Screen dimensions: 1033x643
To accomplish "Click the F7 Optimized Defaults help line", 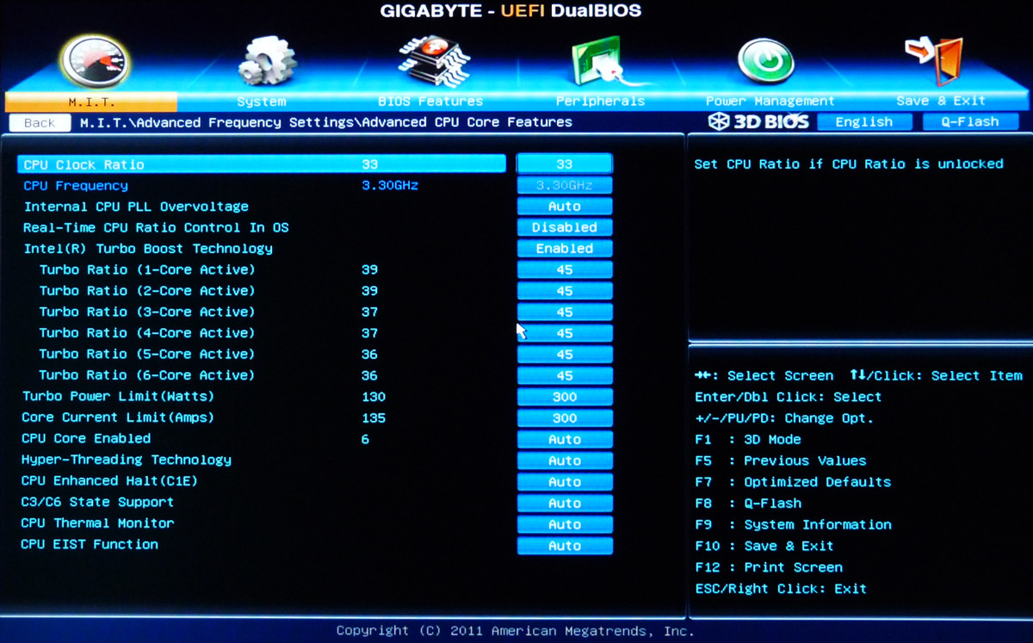I will point(793,482).
